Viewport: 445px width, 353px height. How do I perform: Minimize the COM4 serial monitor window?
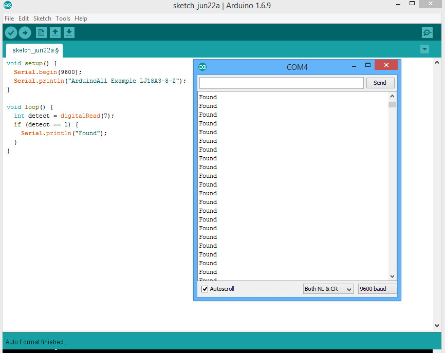[354, 66]
